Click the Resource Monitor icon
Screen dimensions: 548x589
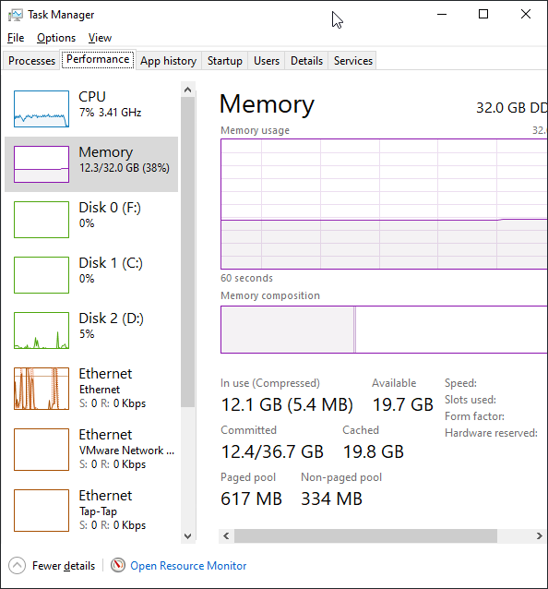118,565
